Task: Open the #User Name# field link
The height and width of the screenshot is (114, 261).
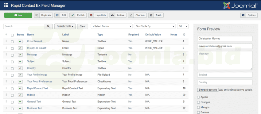Action: pyautogui.click(x=35, y=41)
